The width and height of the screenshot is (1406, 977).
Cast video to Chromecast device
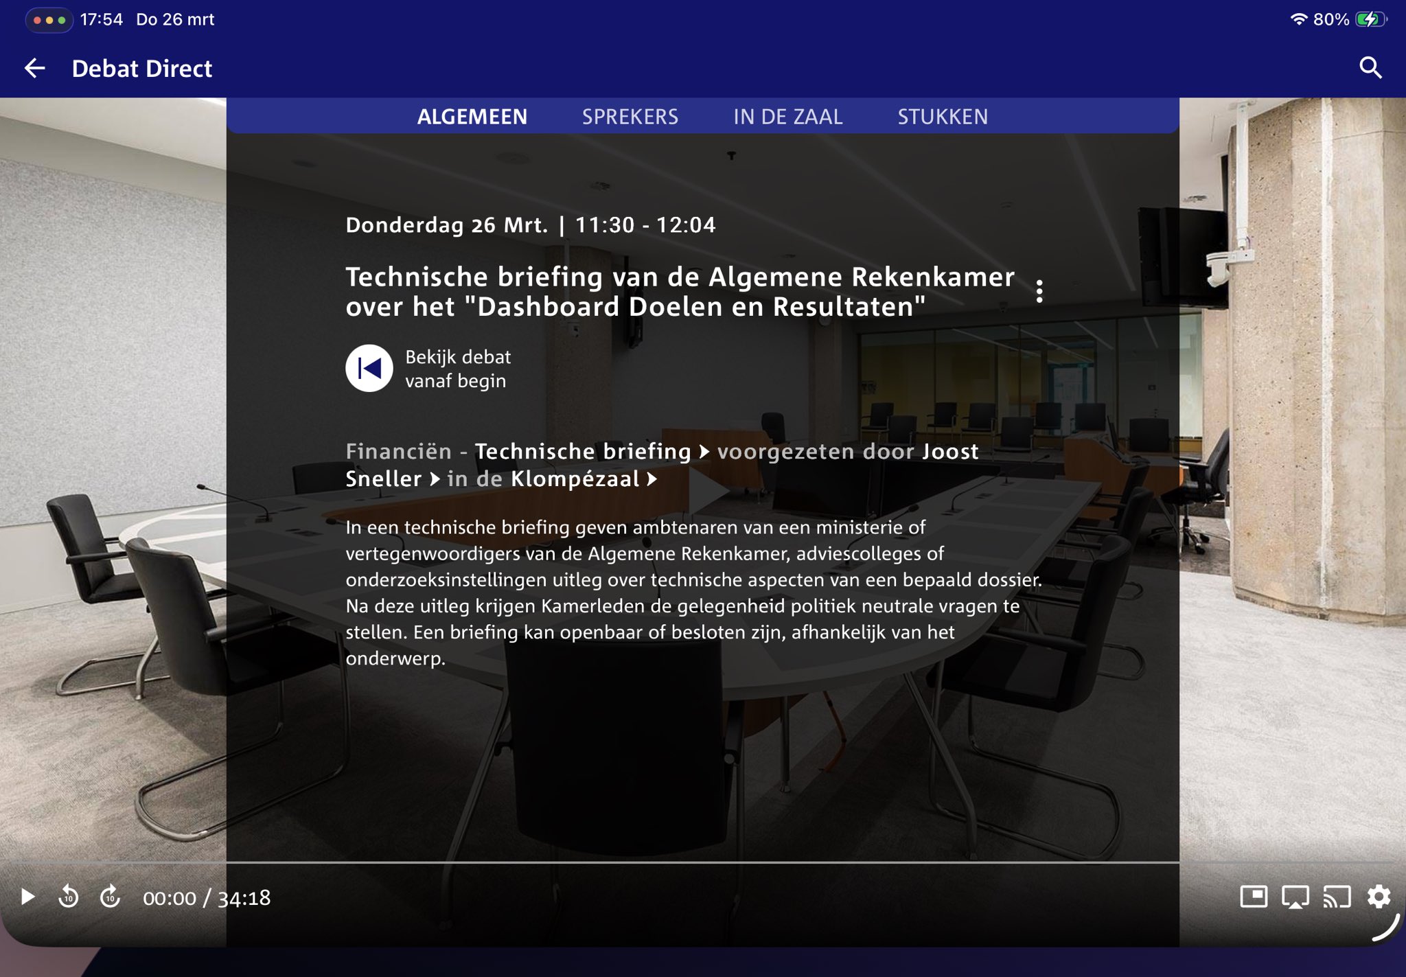coord(1337,897)
